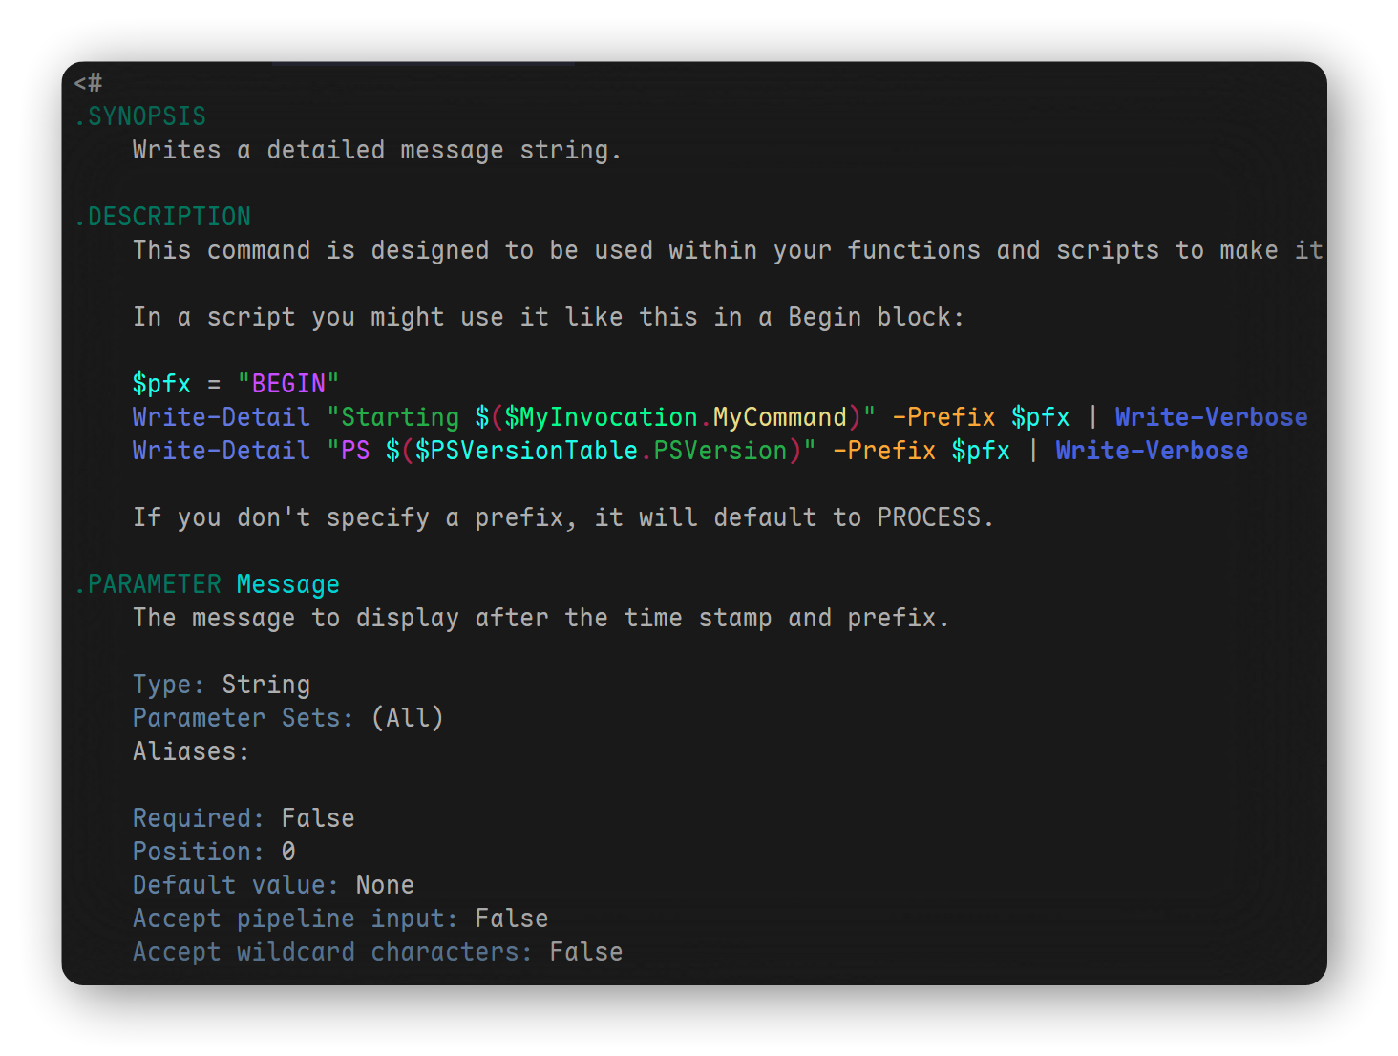1398x1056 pixels.
Task: Click the "BEGIN" string literal
Action: (x=288, y=384)
